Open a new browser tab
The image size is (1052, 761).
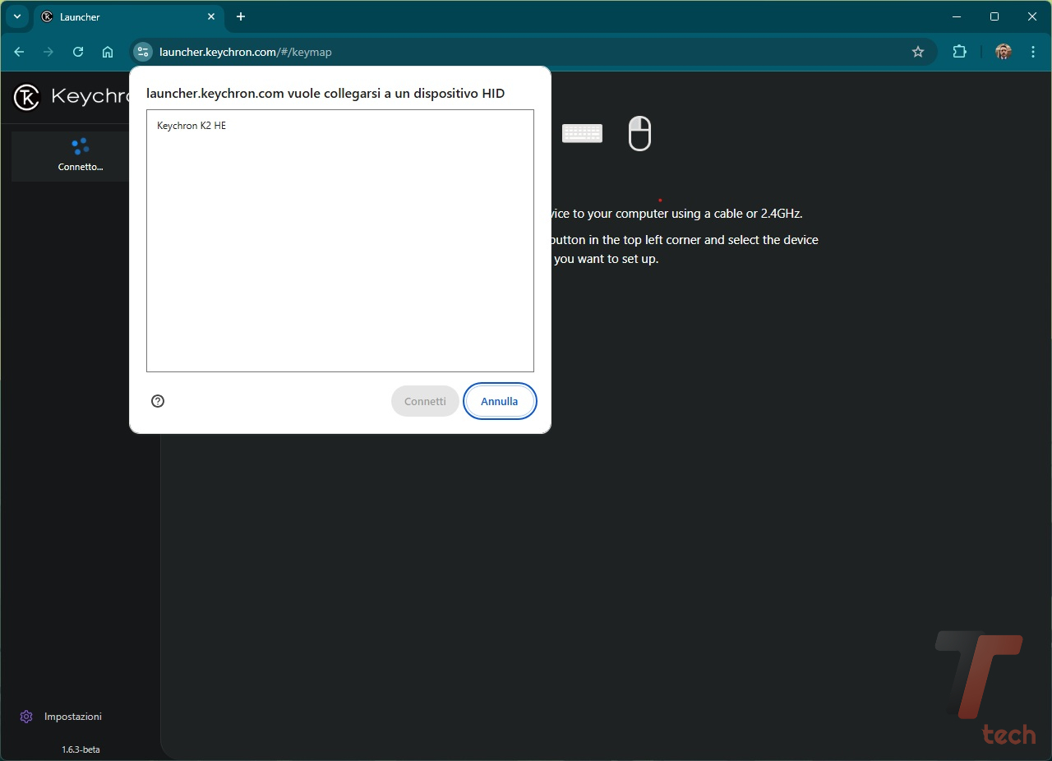pos(241,16)
